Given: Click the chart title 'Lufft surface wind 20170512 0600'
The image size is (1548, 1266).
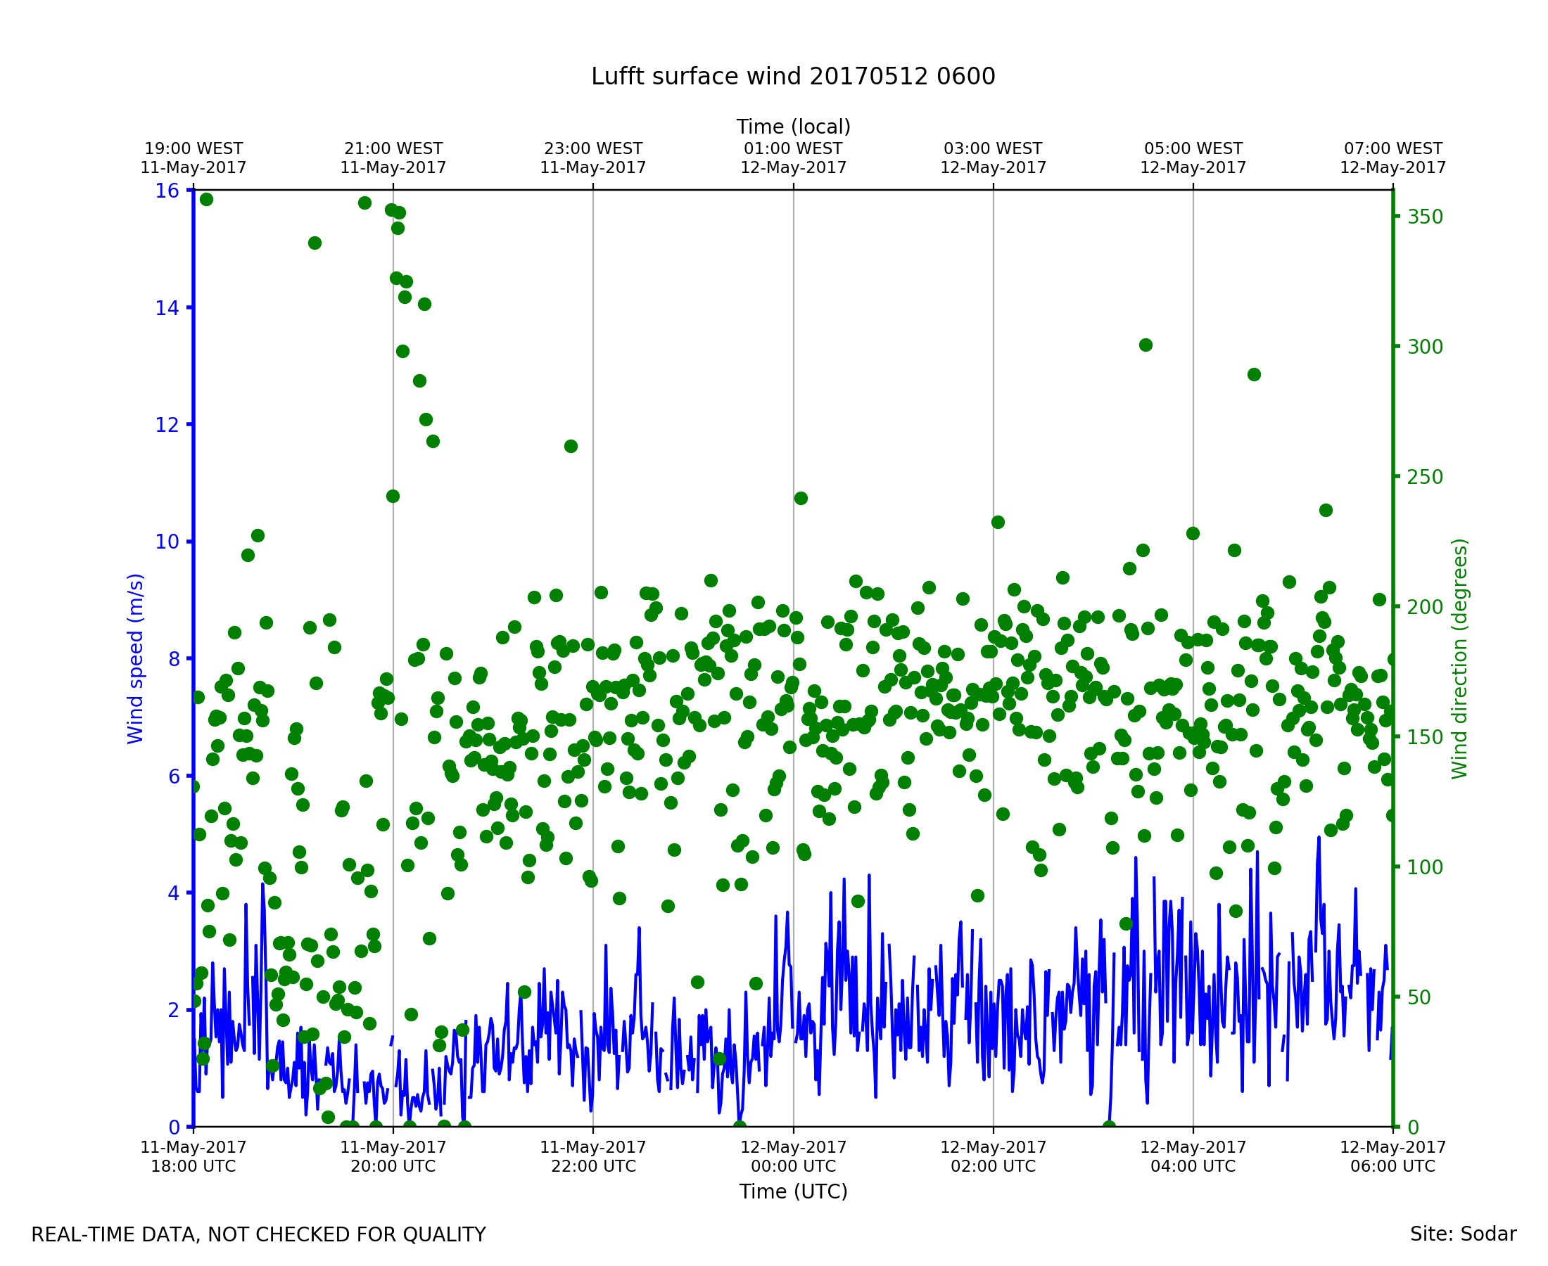Looking at the screenshot, I should click(x=793, y=77).
